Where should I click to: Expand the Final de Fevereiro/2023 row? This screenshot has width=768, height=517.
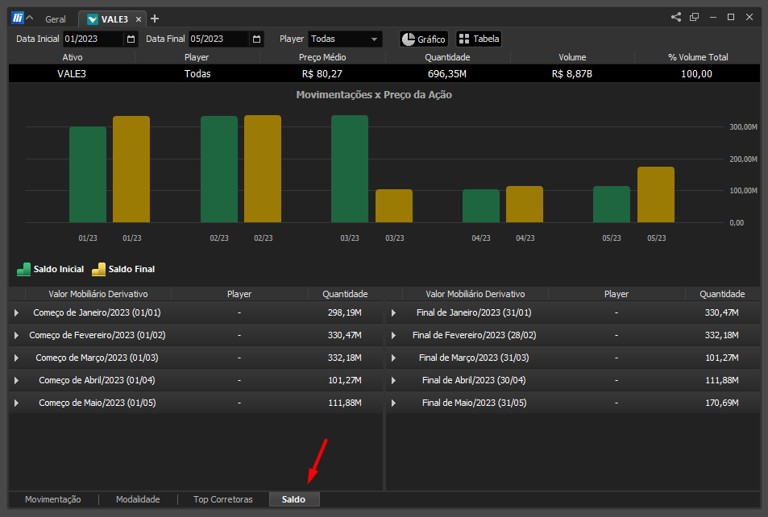pos(393,335)
